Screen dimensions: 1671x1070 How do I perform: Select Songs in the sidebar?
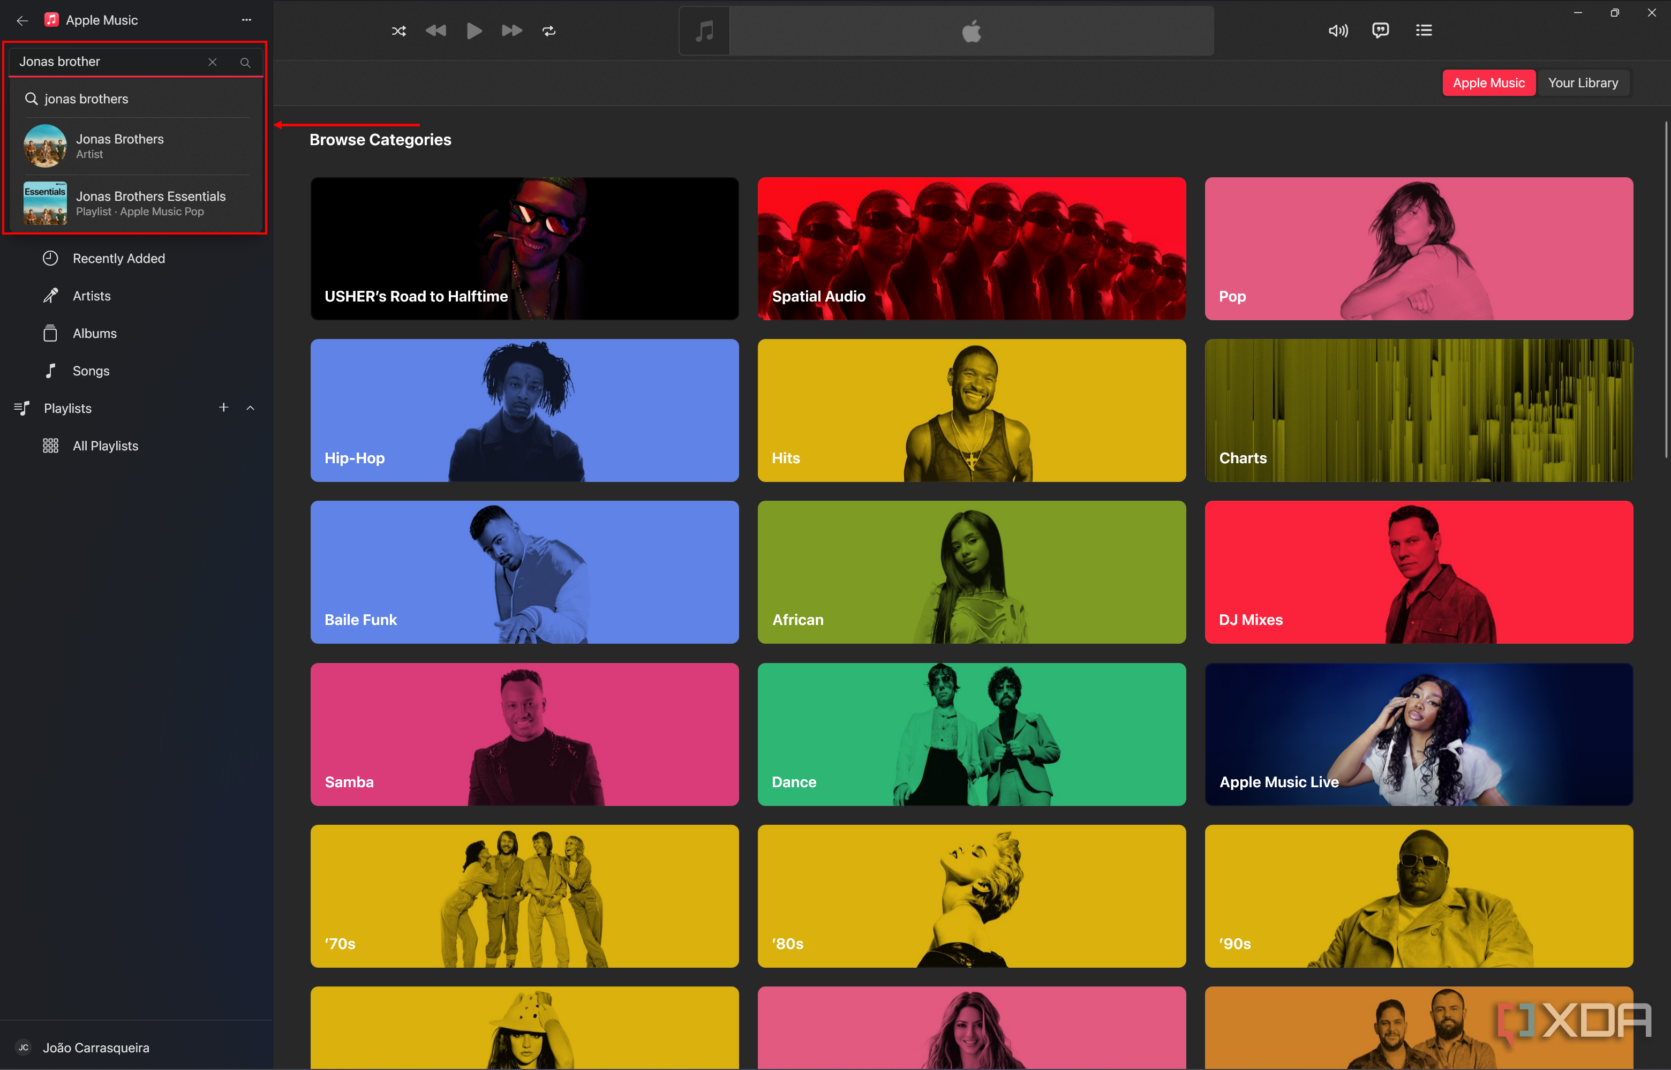(x=91, y=371)
